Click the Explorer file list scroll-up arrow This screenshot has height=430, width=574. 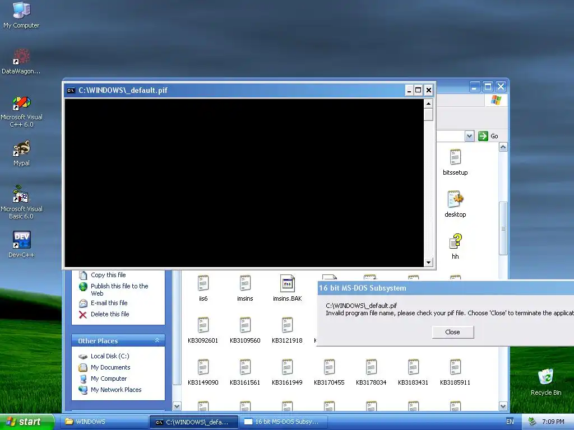503,147
